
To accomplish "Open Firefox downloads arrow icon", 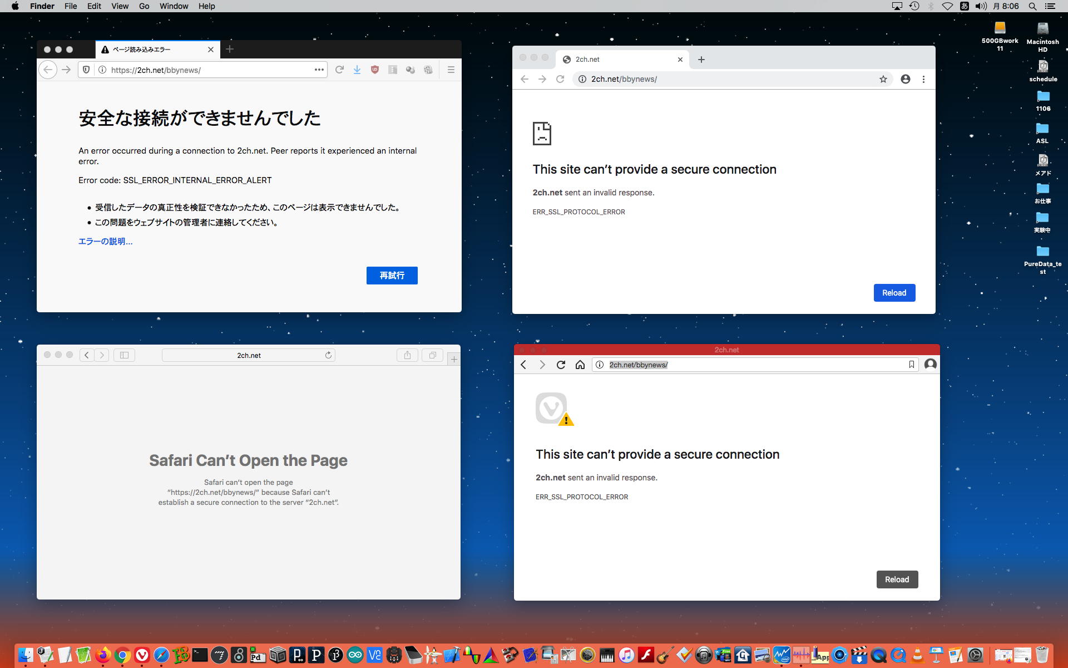I will (357, 70).
